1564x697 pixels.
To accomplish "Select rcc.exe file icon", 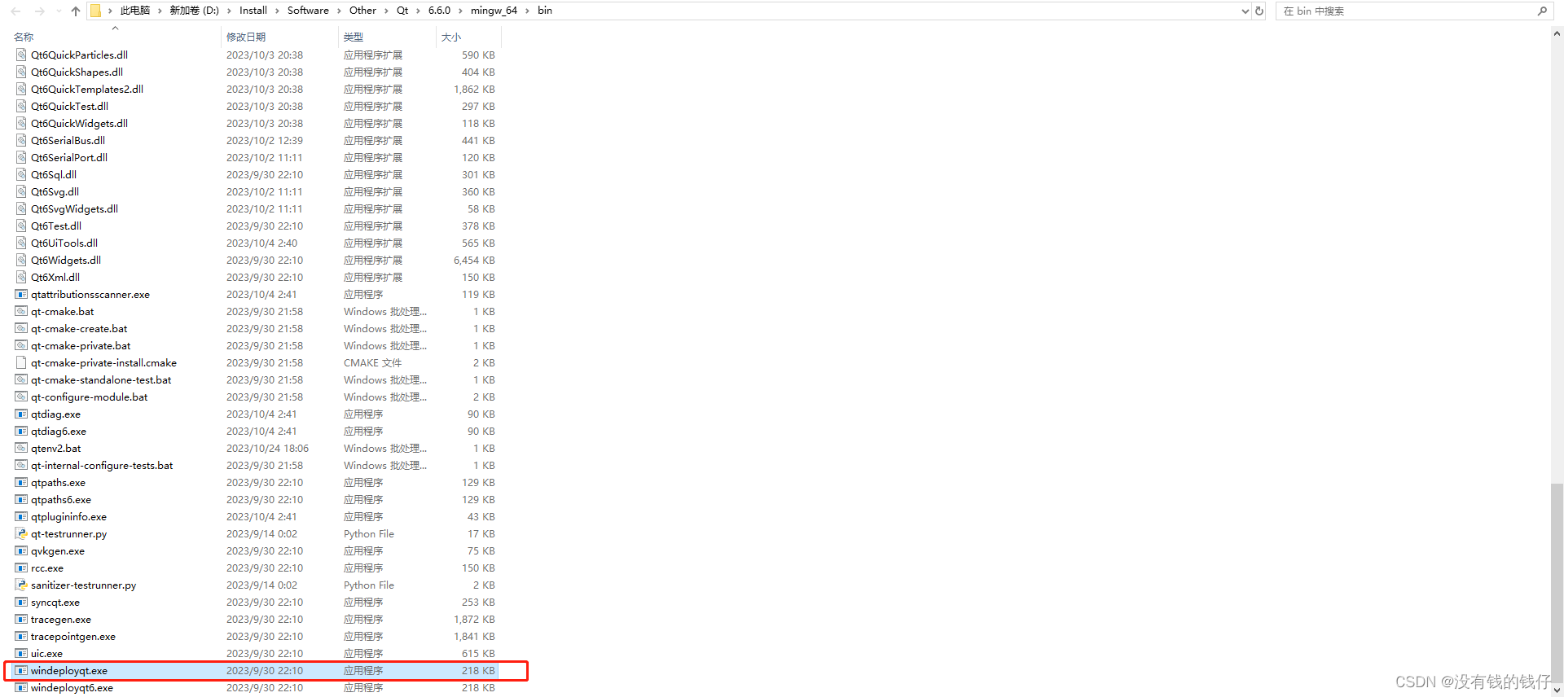I will coord(21,568).
